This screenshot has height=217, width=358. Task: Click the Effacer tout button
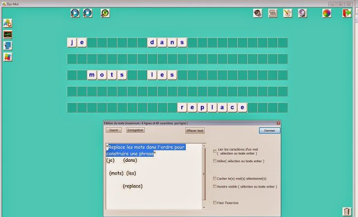[195, 131]
